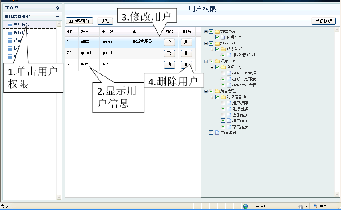The width and height of the screenshot is (341, 210).
Task: Collapse the top-level 检修计划 tree node
Action: pyautogui.click(x=206, y=61)
